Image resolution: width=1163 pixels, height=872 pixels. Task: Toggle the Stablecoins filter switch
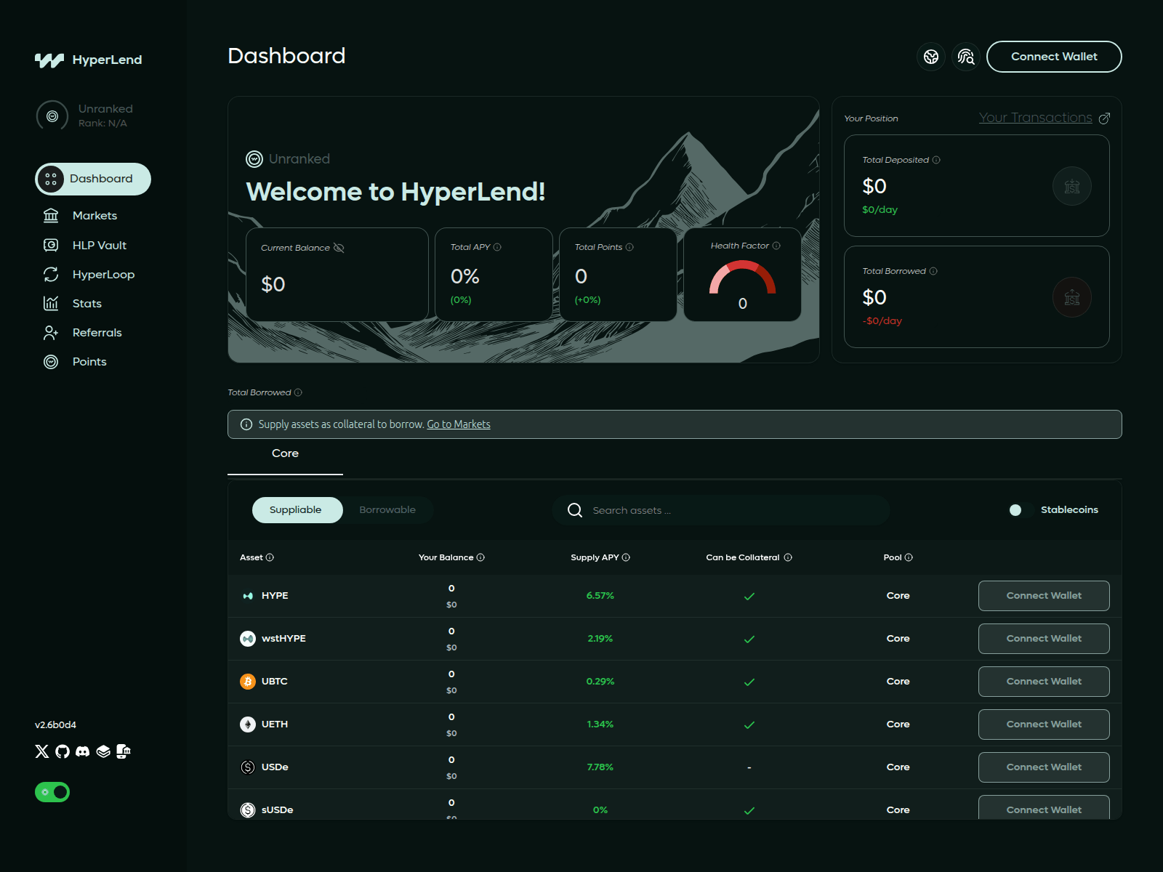(x=1020, y=510)
